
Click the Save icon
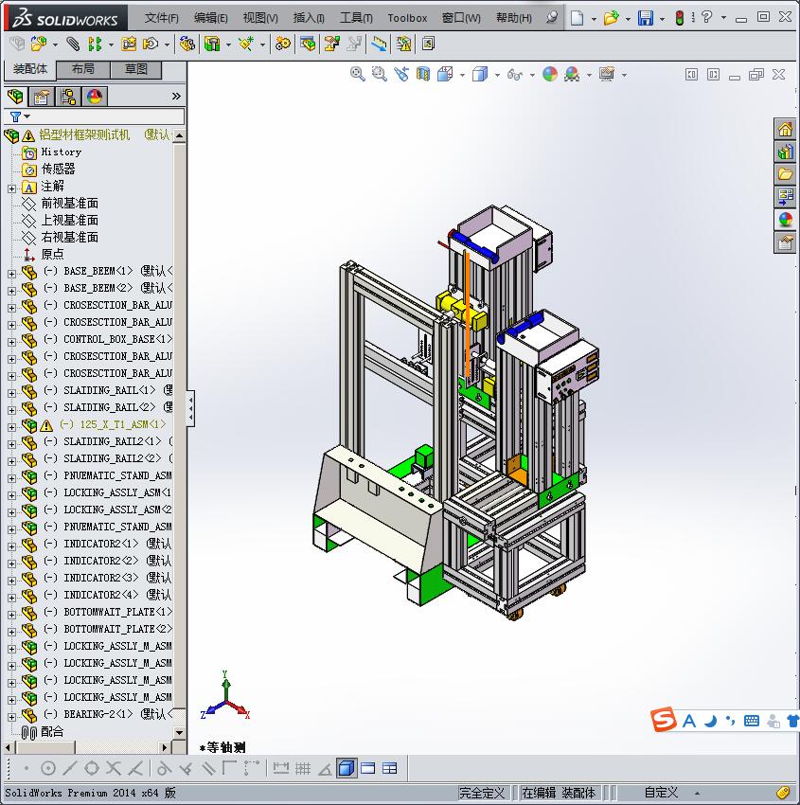(645, 18)
